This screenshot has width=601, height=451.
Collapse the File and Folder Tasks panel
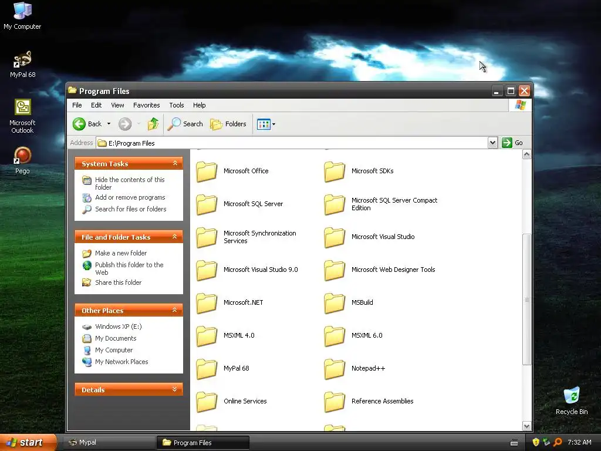pos(175,237)
